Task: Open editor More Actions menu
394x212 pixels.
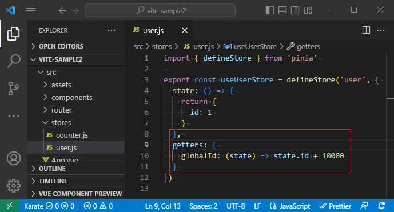Action: coord(381,30)
